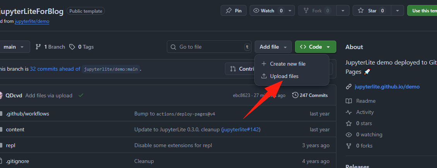Expand the Fork dropdown arrow
This screenshot has height=168, width=437.
343,10
